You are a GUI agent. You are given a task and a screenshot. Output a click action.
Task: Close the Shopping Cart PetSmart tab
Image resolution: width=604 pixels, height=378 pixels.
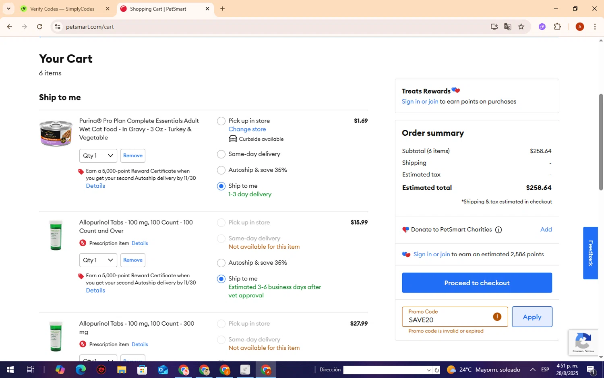(207, 9)
